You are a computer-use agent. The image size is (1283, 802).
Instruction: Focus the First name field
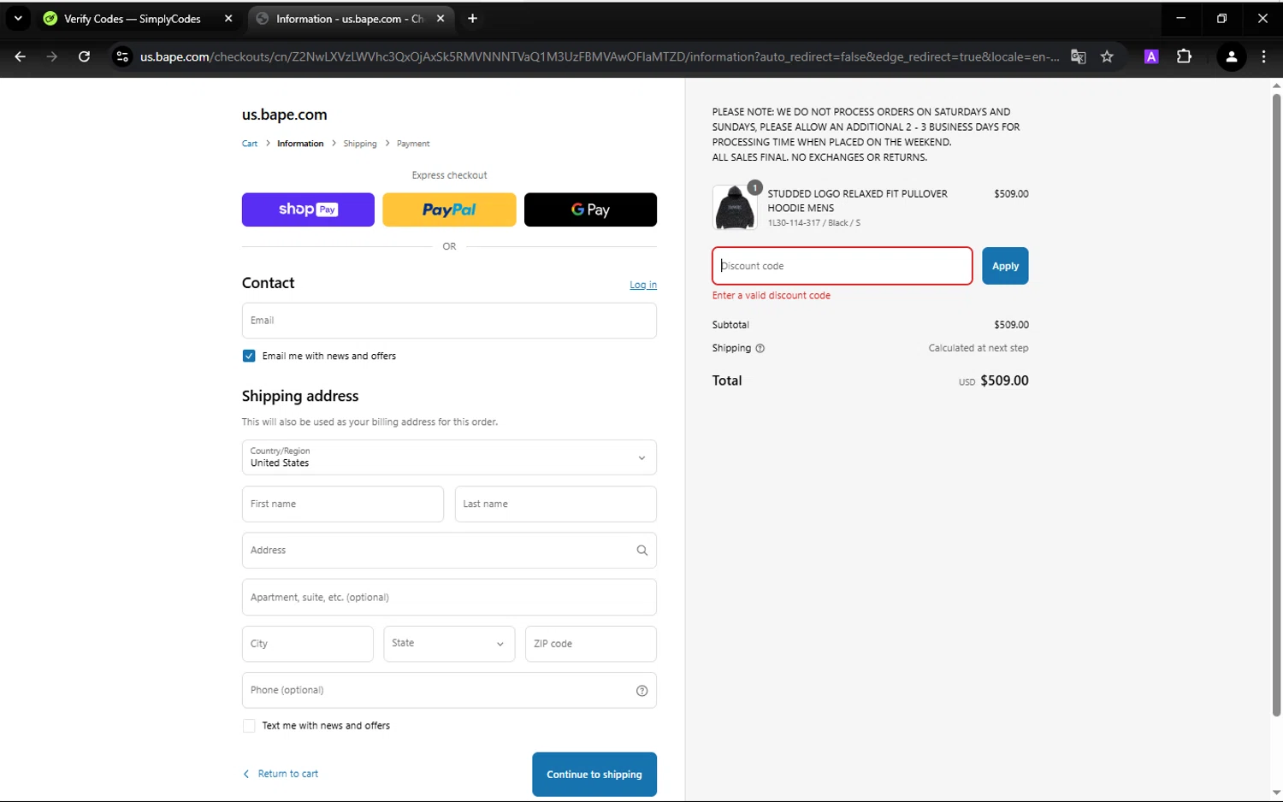(343, 504)
